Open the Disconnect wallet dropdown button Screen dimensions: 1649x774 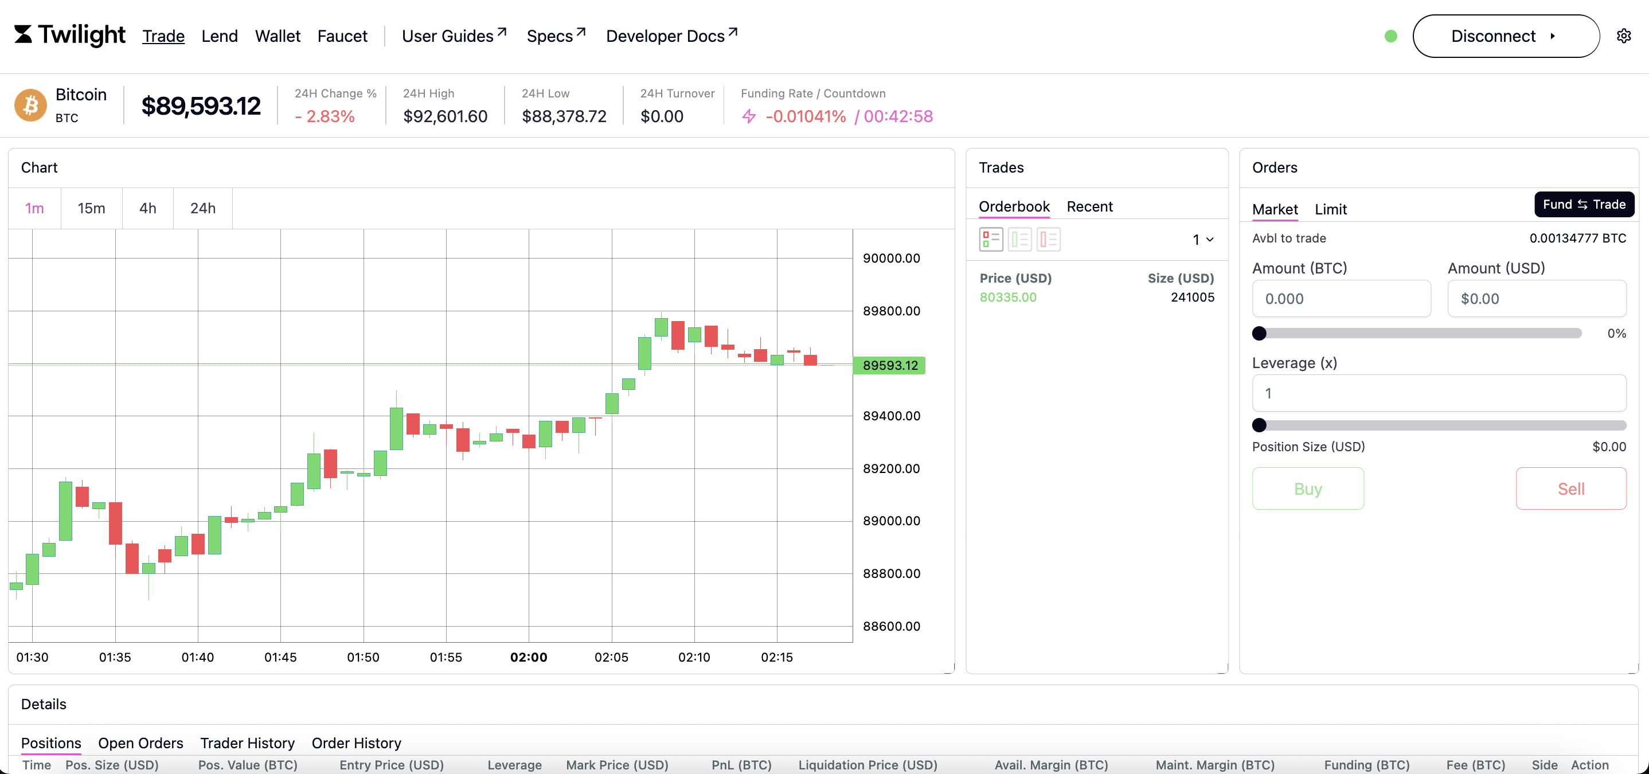tap(1506, 37)
